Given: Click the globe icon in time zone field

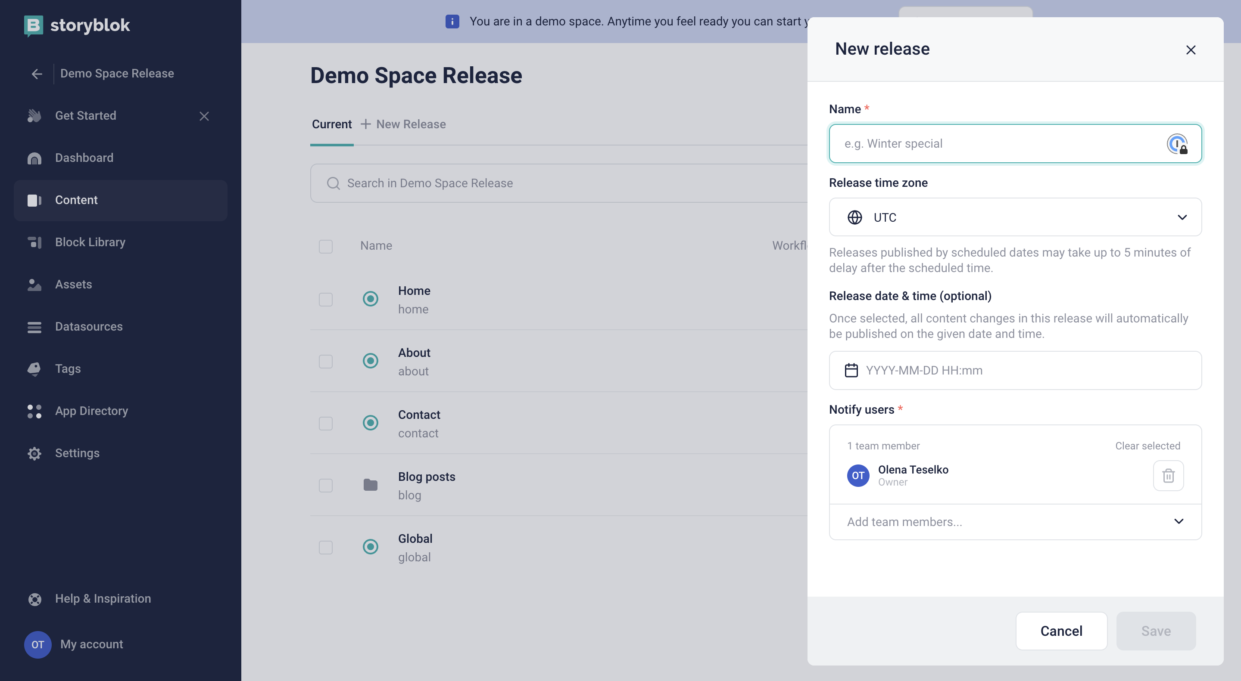Looking at the screenshot, I should click(854, 217).
